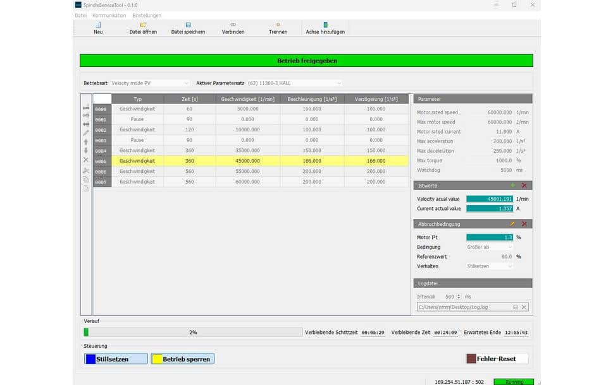This screenshot has height=385, width=601.
Task: Open the Aktiver Parametersatz dropdown
Action: [294, 83]
